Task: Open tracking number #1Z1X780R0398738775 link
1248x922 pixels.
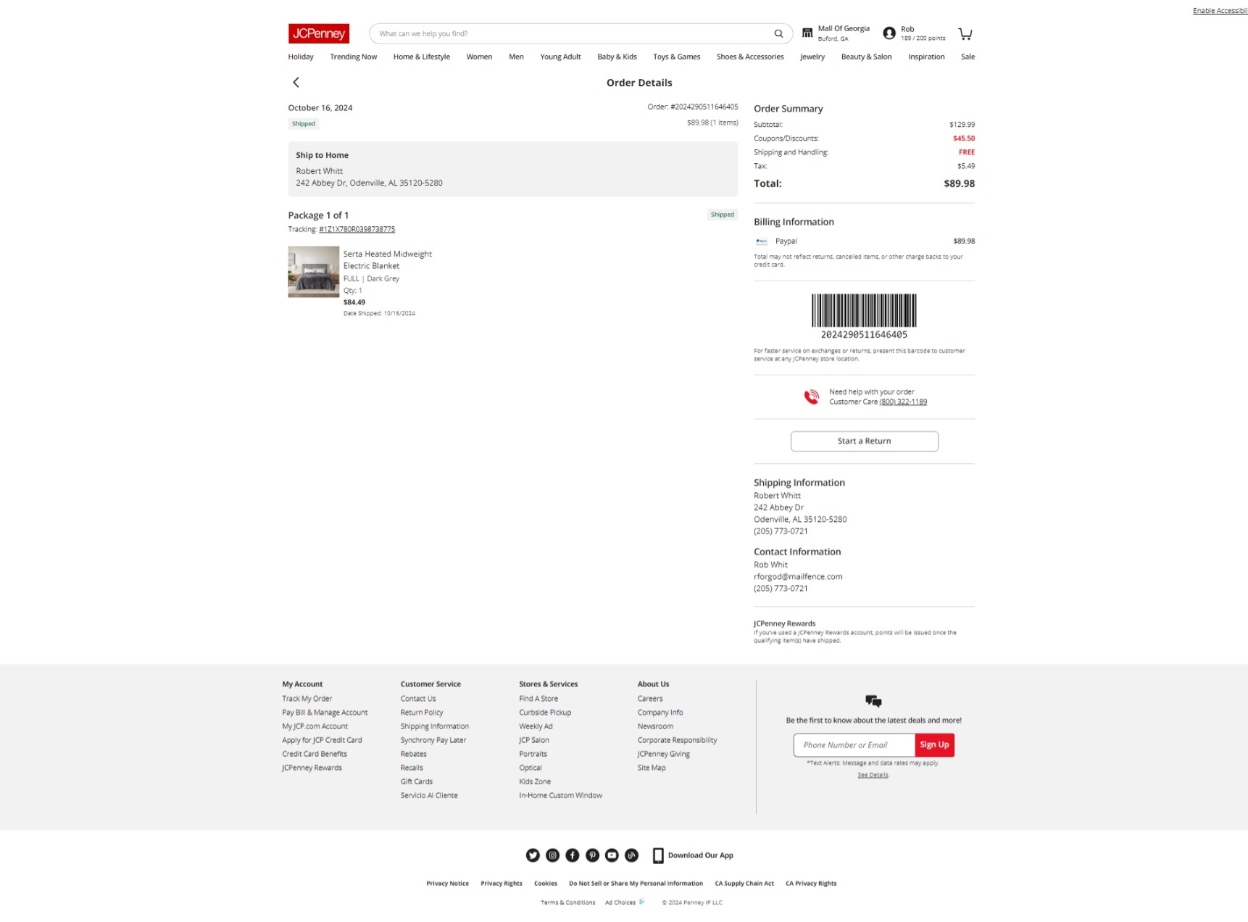Action: coord(357,230)
